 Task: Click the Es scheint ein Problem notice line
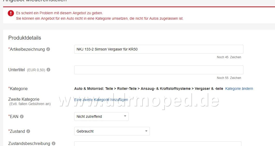coord(59,13)
